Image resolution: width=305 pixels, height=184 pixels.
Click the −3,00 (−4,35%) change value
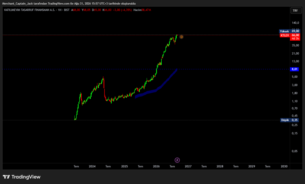coord(123,10)
